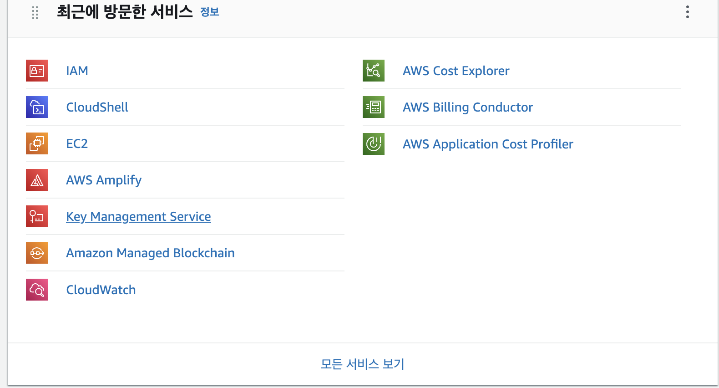This screenshot has width=719, height=388.
Task: Click the CloudWatch magnifier icon
Action: pyautogui.click(x=37, y=290)
